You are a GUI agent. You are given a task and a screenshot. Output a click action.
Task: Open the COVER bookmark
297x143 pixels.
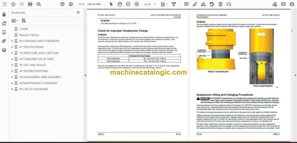coord(24,29)
